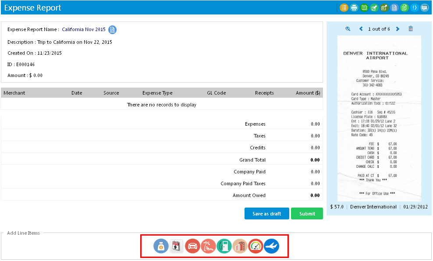Print the expense report
Viewport: 433px width, 261px height.
pyautogui.click(x=354, y=7)
